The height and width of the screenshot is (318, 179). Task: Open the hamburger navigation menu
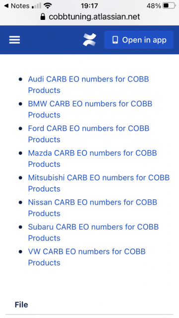[14, 40]
